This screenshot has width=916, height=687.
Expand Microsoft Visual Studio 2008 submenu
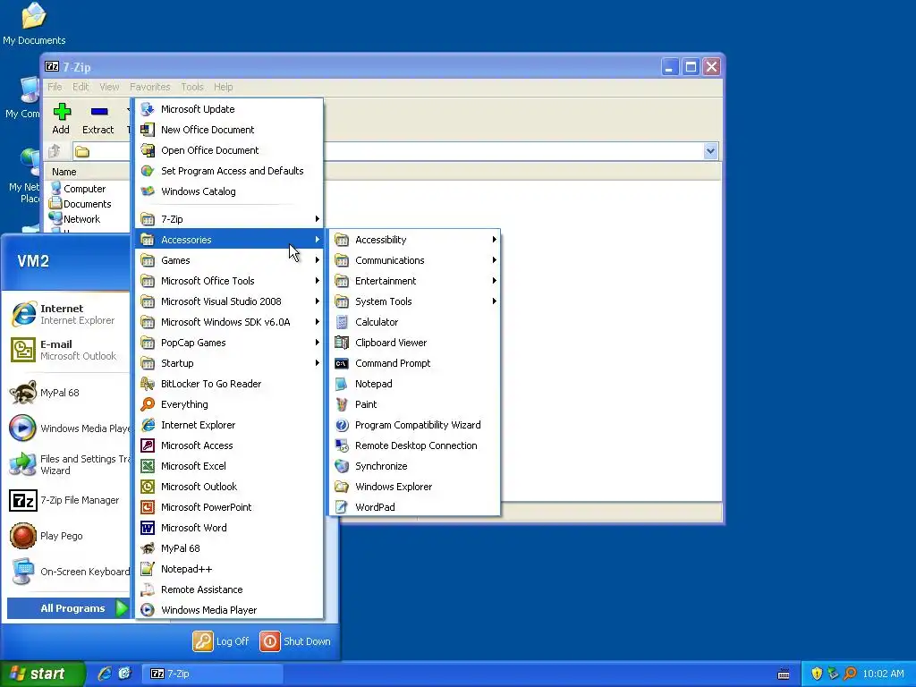[x=229, y=301]
